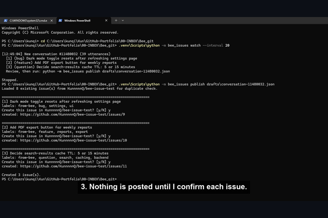Click the 'Review, then run: python -m bee_issues publish' line
The image size is (328, 218).
(88, 71)
